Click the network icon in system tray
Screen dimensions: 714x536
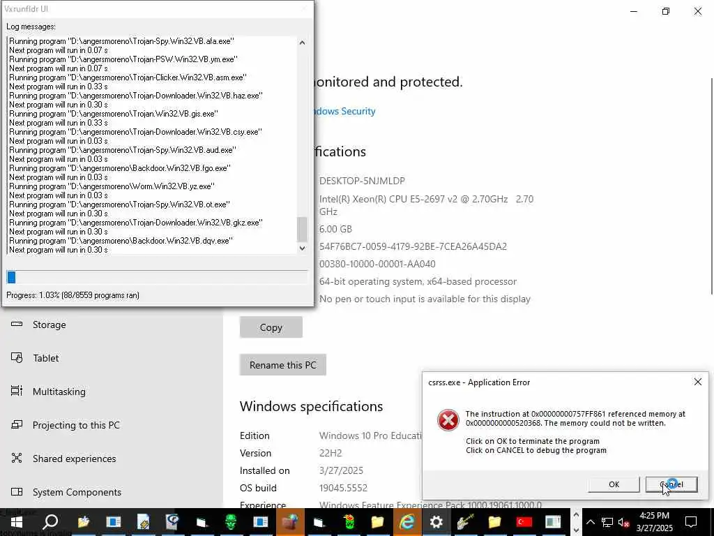[607, 522]
